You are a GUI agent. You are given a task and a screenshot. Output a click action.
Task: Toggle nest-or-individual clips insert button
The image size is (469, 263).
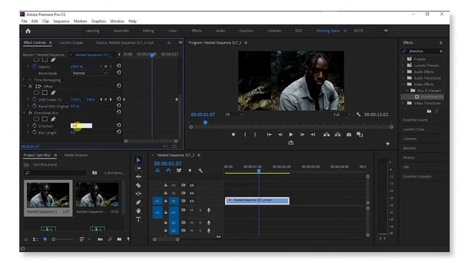click(x=158, y=171)
